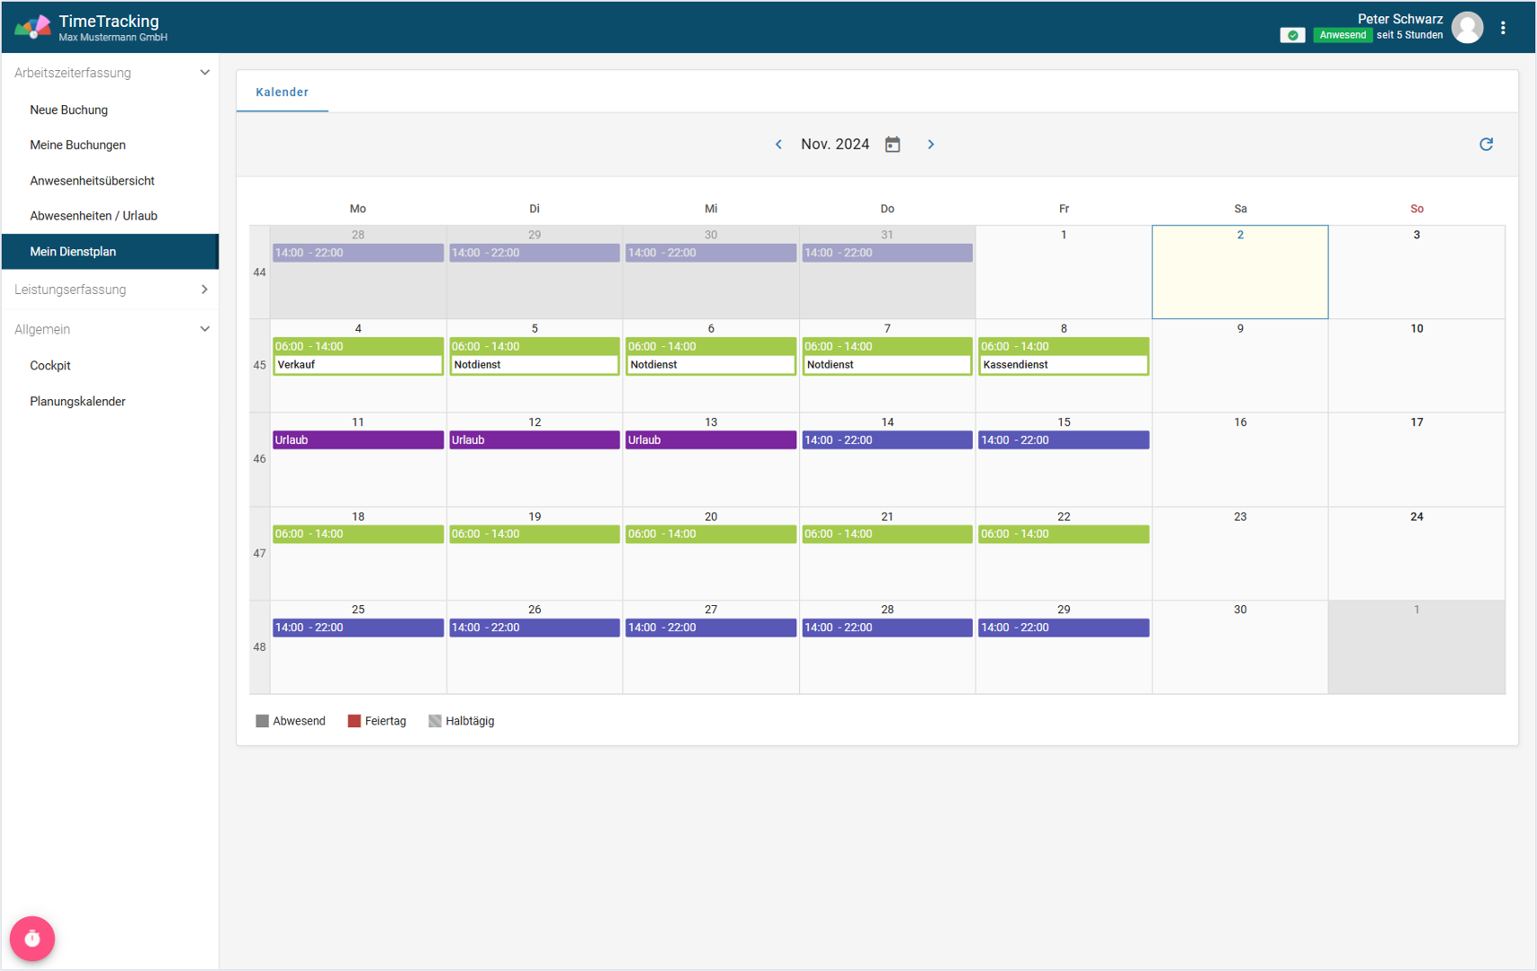Select the Kalender tab
Viewport: 1537px width, 971px height.
(282, 92)
